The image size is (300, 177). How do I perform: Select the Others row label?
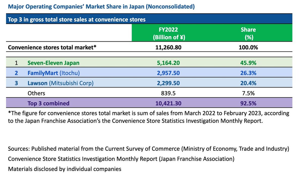(x=36, y=93)
